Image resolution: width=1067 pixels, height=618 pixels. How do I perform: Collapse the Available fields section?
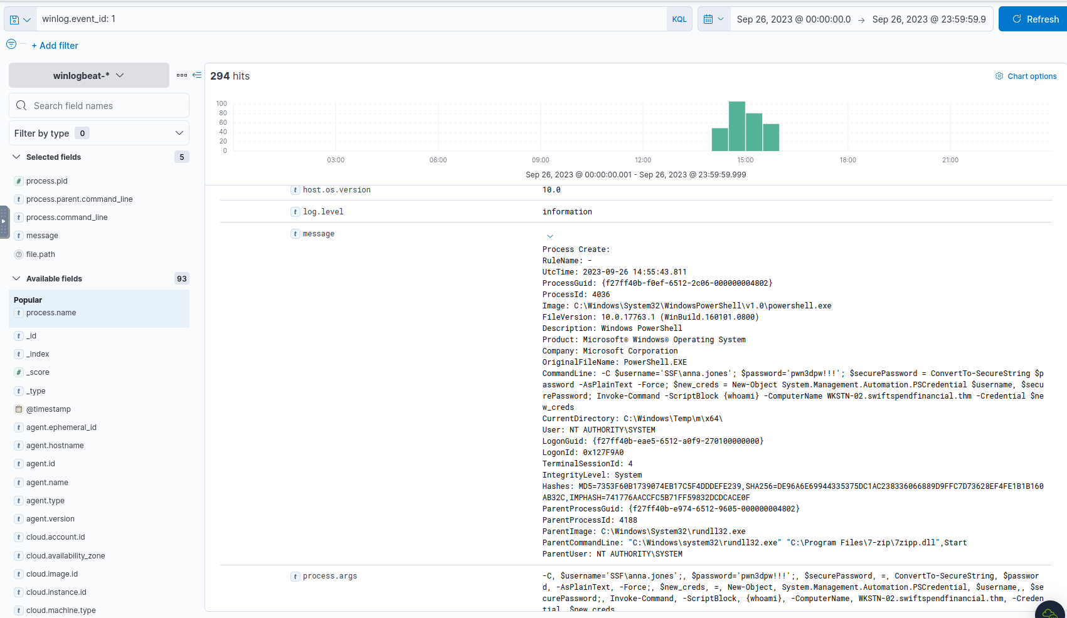(x=16, y=278)
